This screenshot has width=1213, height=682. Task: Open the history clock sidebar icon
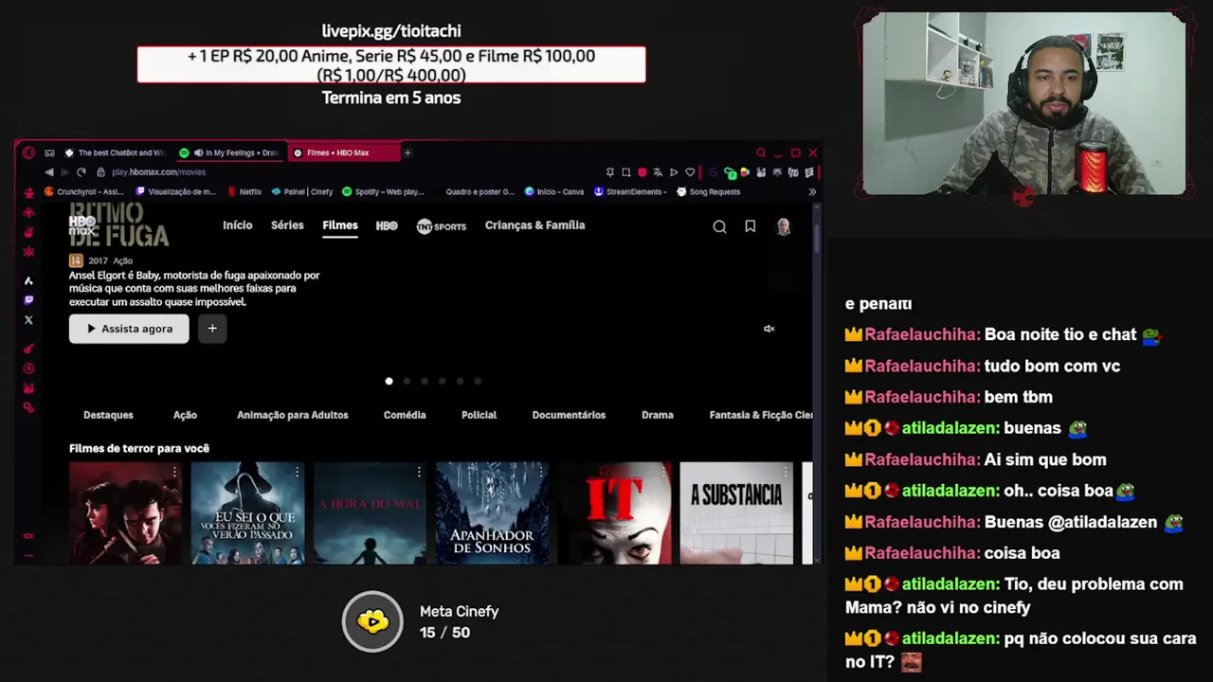28,368
